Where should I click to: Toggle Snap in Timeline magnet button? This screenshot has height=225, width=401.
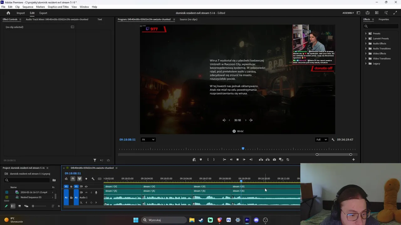[x=73, y=179]
